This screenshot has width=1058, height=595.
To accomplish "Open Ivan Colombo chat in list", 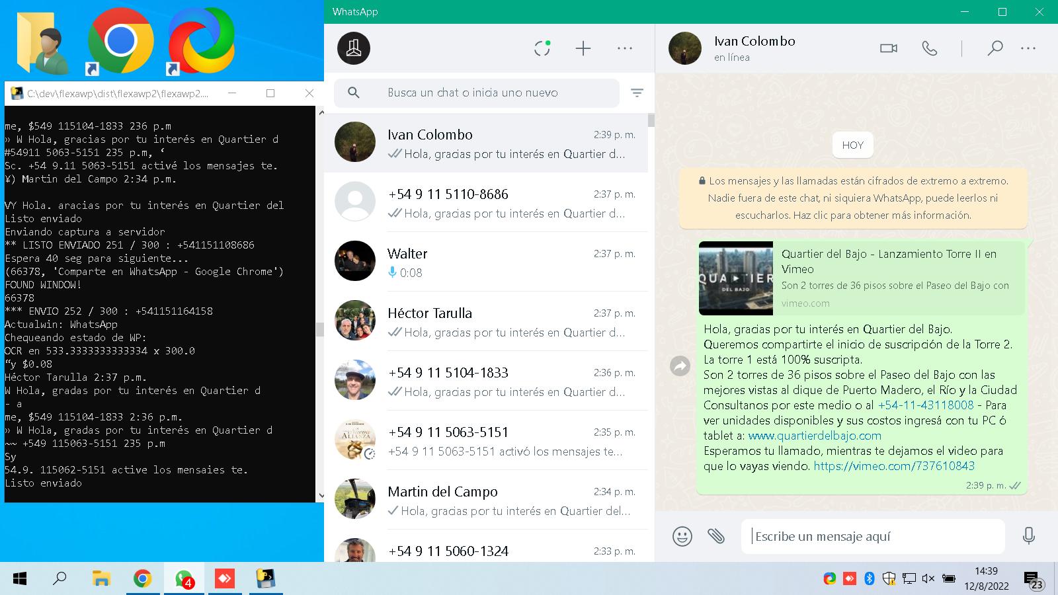I will 486,143.
